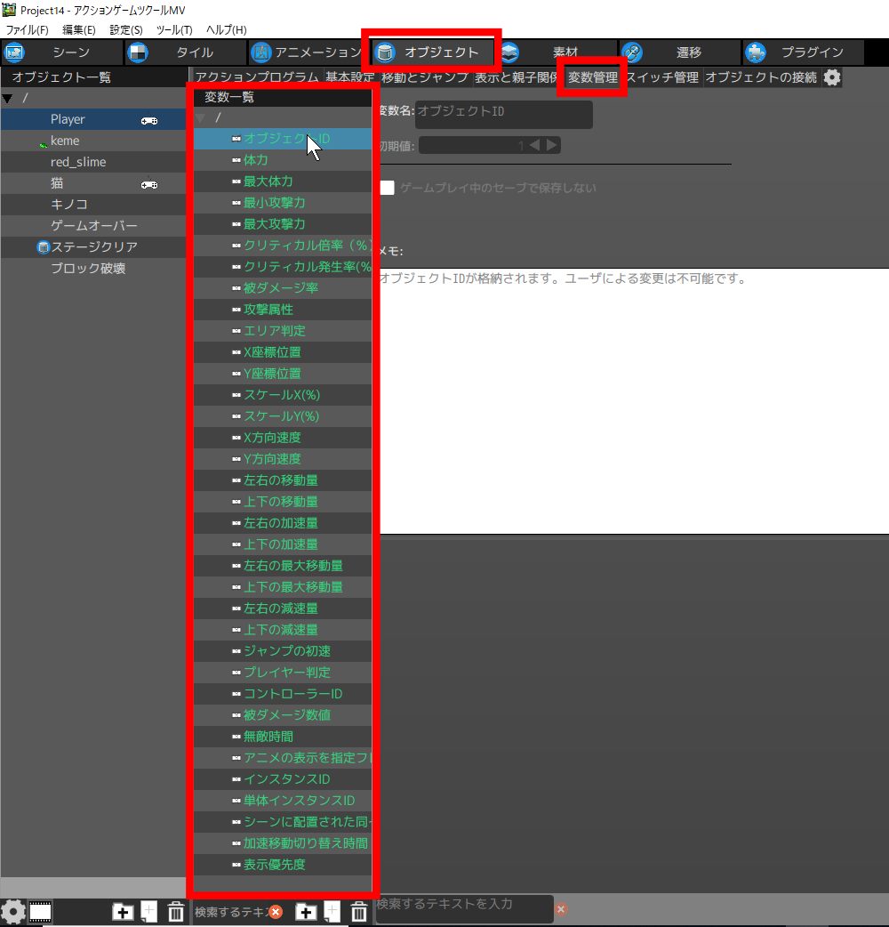
Task: Click the film strip icon at bottom-left
Action: 40,911
